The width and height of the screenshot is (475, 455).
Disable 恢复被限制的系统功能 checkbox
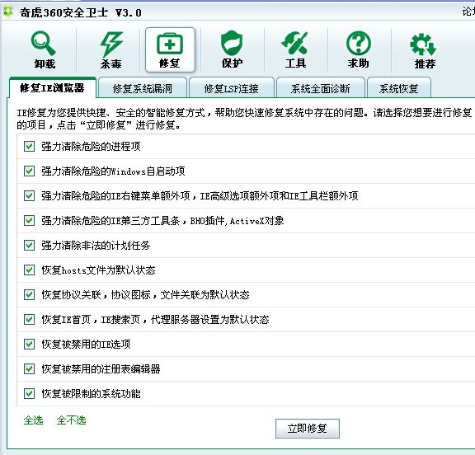click(x=30, y=393)
